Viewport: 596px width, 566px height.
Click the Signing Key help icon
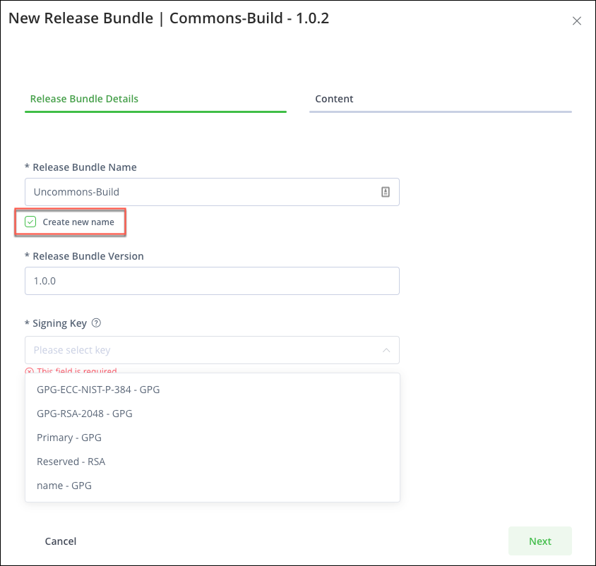click(97, 323)
